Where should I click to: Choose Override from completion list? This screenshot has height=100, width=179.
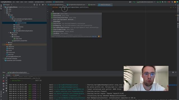click(x=76, y=14)
